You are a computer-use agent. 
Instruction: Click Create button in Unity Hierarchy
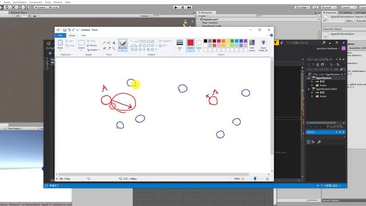(202, 16)
